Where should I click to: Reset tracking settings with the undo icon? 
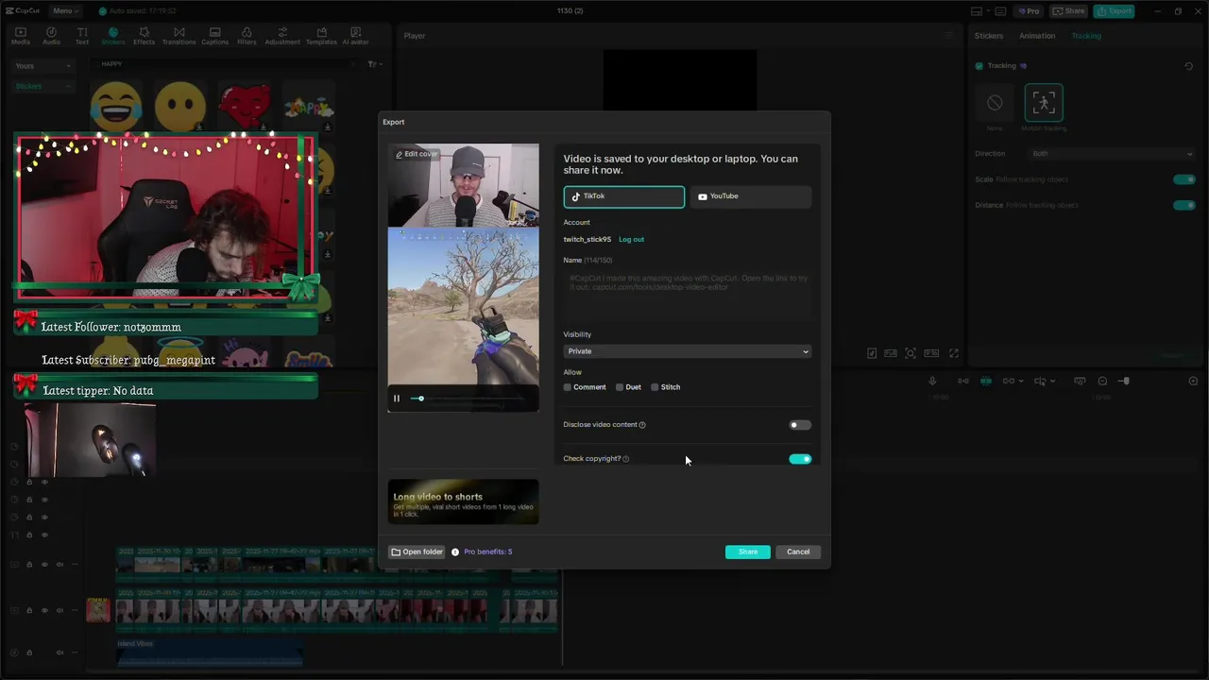tap(1188, 66)
